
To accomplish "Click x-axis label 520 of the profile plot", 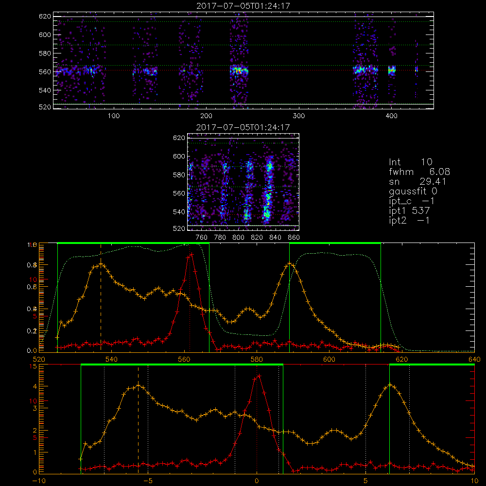I will pyautogui.click(x=39, y=360).
